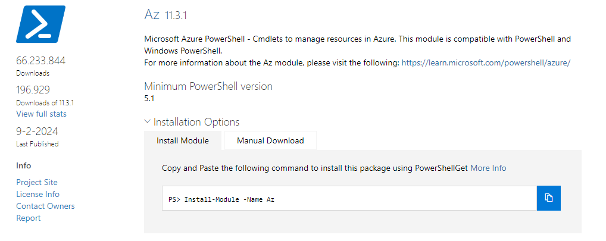
Task: Click the copy command clipboard icon
Action: click(x=548, y=198)
